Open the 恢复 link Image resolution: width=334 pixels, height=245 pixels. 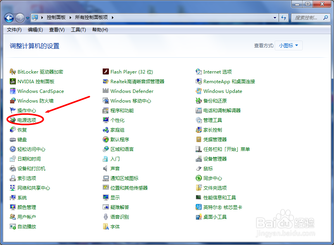22,130
